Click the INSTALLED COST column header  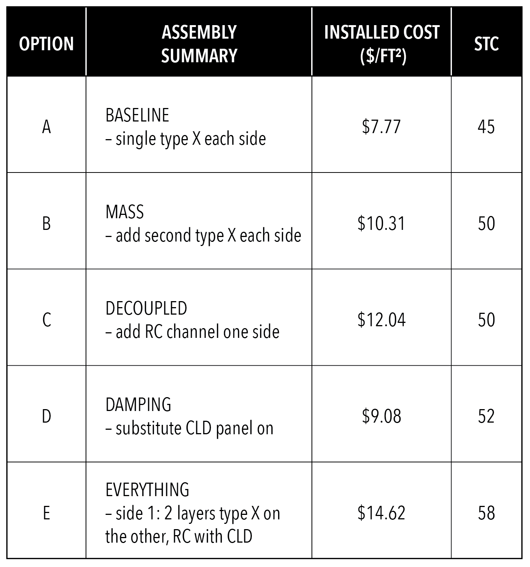(381, 43)
